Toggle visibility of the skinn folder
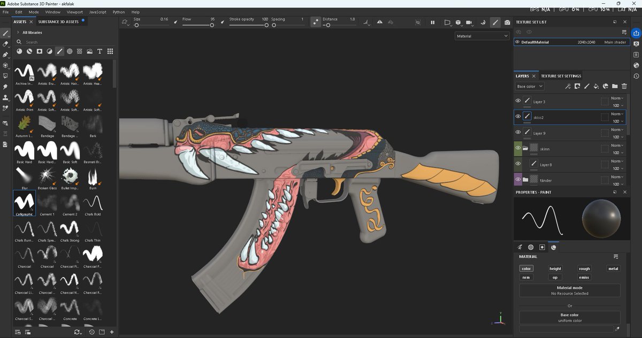The width and height of the screenshot is (642, 338). point(518,148)
